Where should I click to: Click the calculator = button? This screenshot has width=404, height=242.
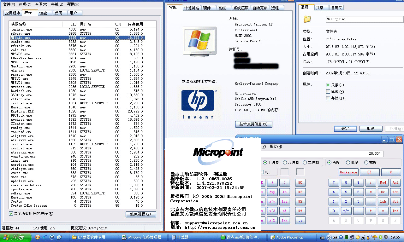[383, 211]
